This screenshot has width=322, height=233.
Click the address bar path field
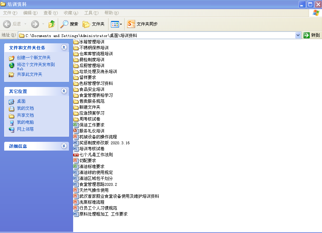pyautogui.click(x=157, y=35)
